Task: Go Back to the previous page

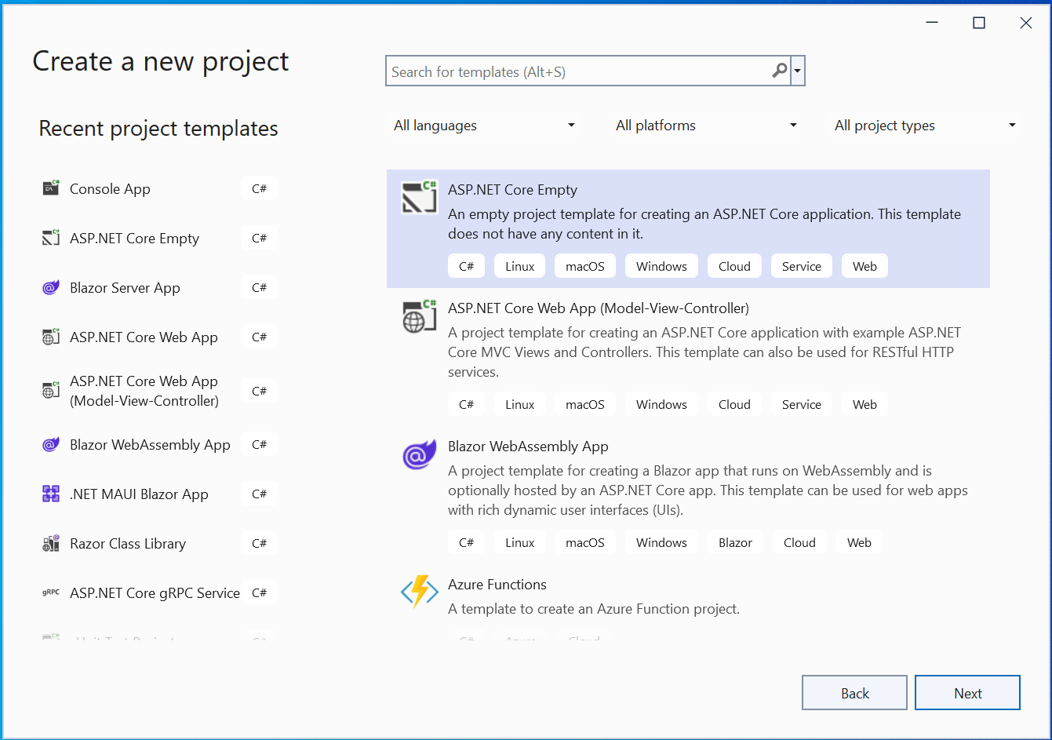Action: tap(854, 693)
